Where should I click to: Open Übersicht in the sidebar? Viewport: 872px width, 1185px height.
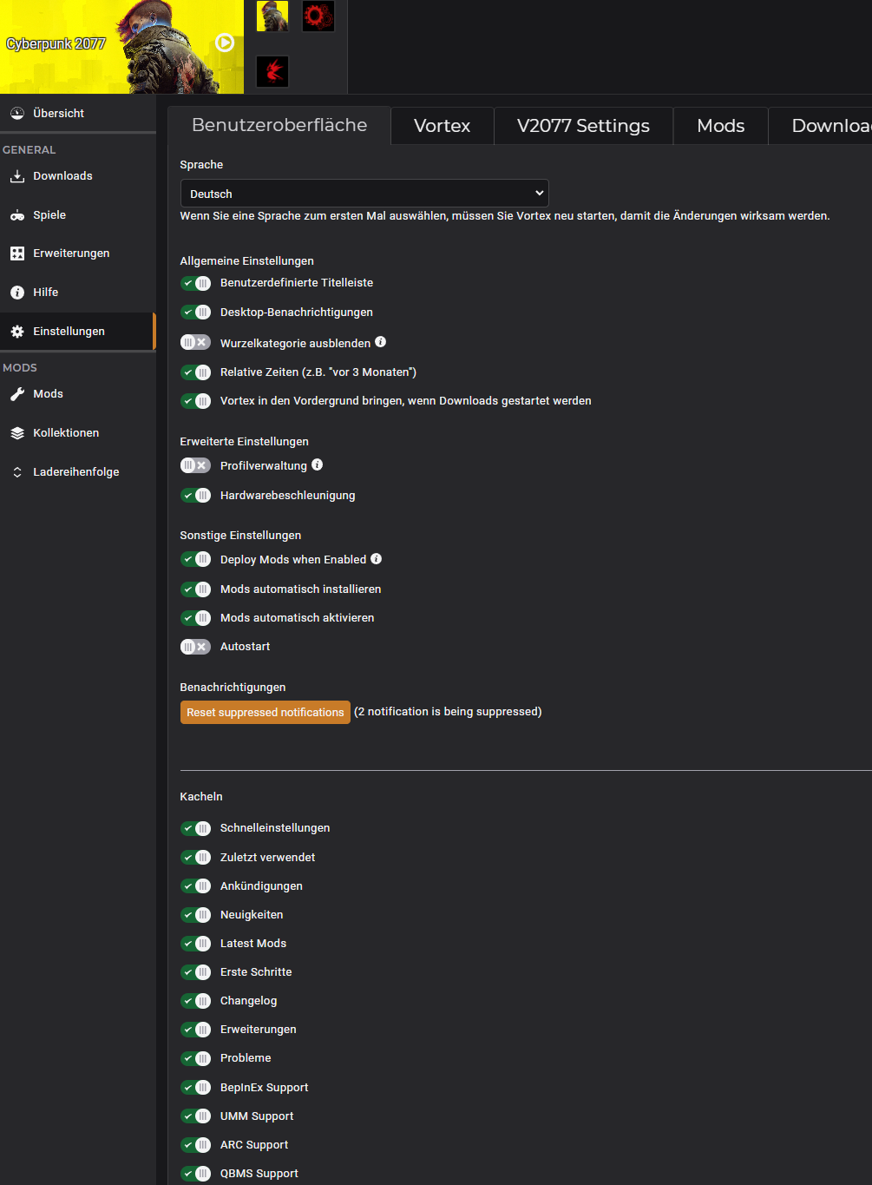click(x=78, y=113)
